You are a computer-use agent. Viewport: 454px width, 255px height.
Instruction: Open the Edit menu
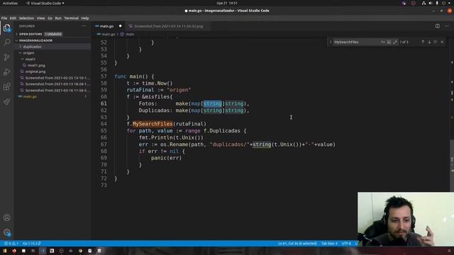[x=13, y=18]
